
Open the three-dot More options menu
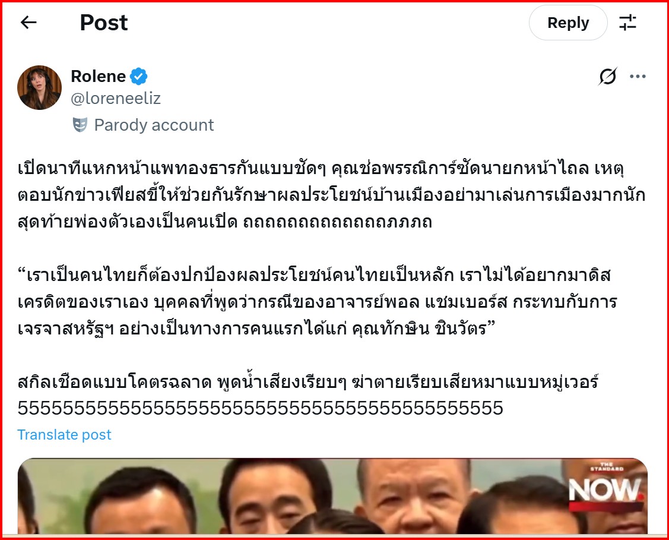[638, 77]
